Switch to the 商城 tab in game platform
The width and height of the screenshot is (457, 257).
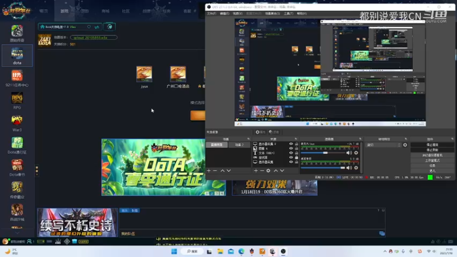pyautogui.click(x=106, y=11)
